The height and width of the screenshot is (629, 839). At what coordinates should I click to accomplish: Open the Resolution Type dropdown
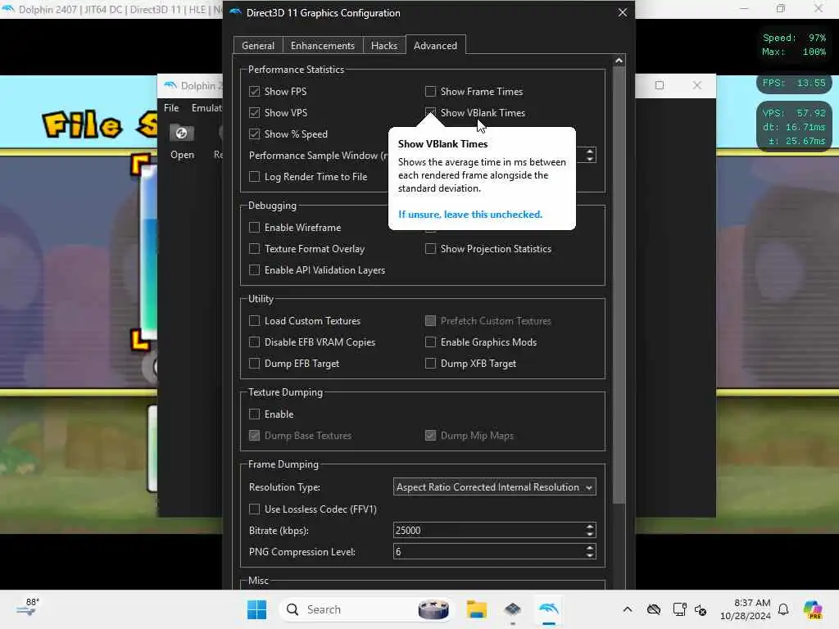(494, 487)
